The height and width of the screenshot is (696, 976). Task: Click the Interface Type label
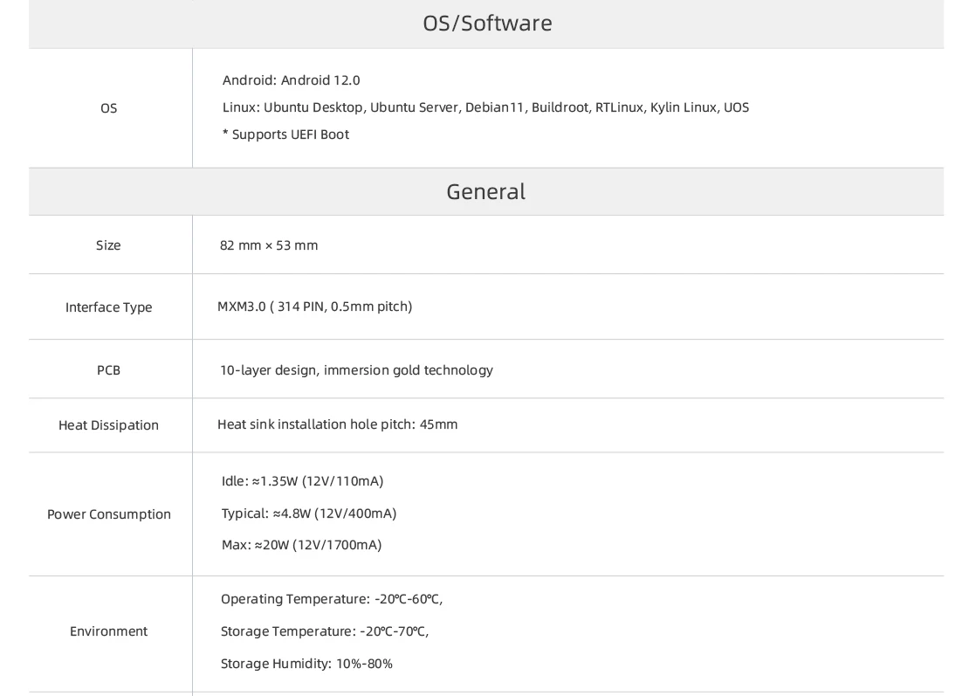[109, 307]
